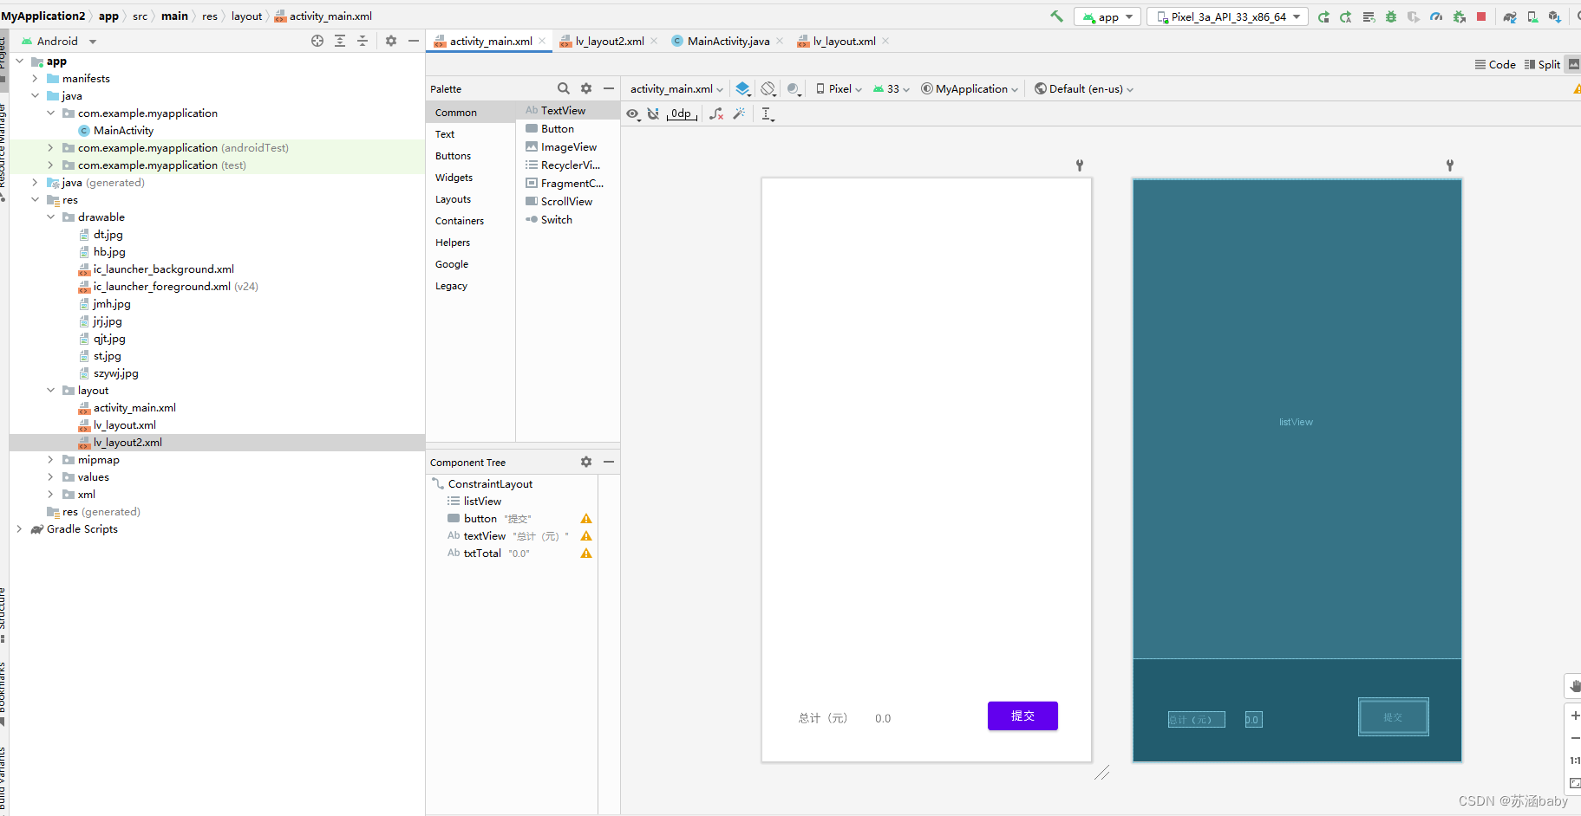The width and height of the screenshot is (1581, 816).
Task: Toggle Autoconnect to parent magnet icon
Action: pyautogui.click(x=653, y=113)
